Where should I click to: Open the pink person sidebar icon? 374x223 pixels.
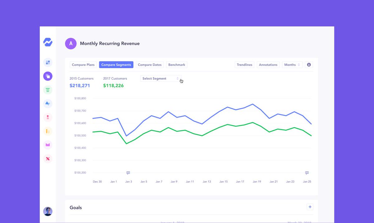(x=48, y=117)
